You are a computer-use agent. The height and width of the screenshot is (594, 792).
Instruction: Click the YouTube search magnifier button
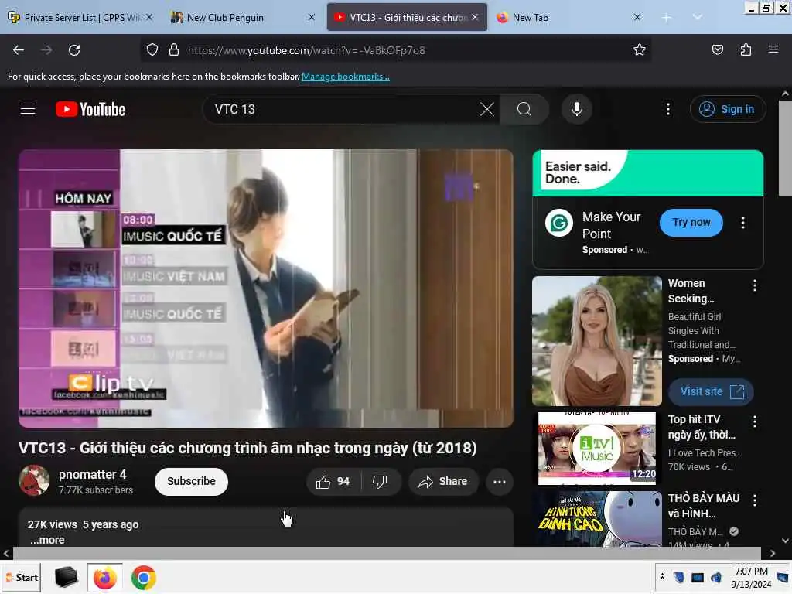524,109
